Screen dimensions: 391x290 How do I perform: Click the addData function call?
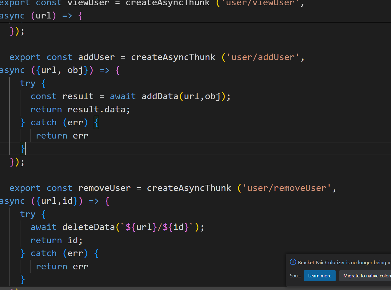coord(160,96)
